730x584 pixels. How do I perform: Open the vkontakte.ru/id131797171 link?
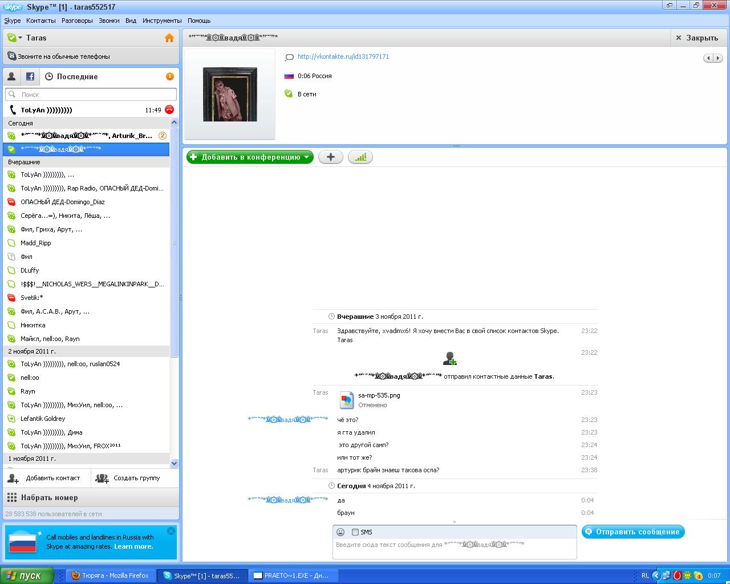point(343,56)
